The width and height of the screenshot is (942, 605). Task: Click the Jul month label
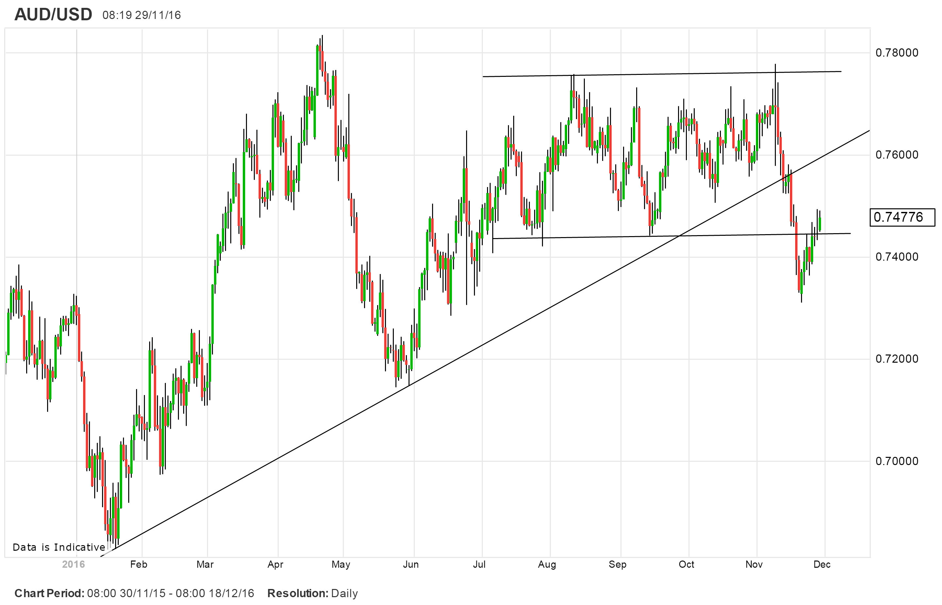click(x=479, y=564)
